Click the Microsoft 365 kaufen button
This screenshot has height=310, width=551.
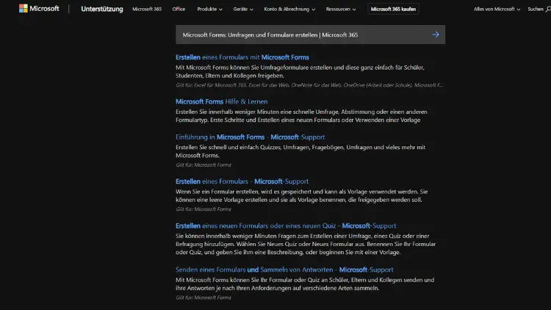[x=393, y=9]
